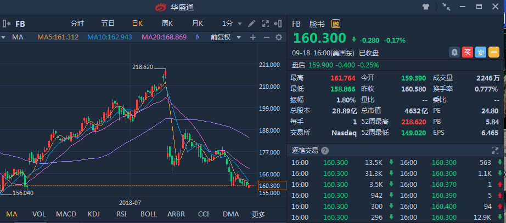Click the trade row priced 160.370
This screenshot has width=506, height=223.
(451, 184)
